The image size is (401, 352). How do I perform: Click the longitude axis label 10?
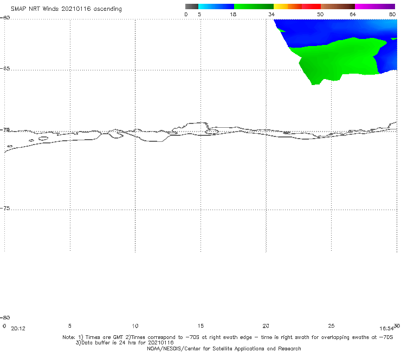(135, 325)
